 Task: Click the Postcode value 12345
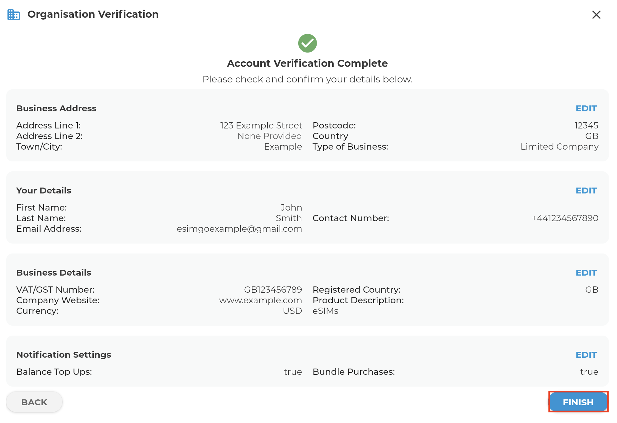(x=586, y=125)
